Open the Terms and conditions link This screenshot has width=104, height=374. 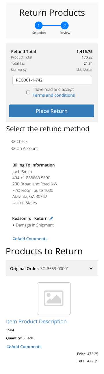click(x=54, y=95)
